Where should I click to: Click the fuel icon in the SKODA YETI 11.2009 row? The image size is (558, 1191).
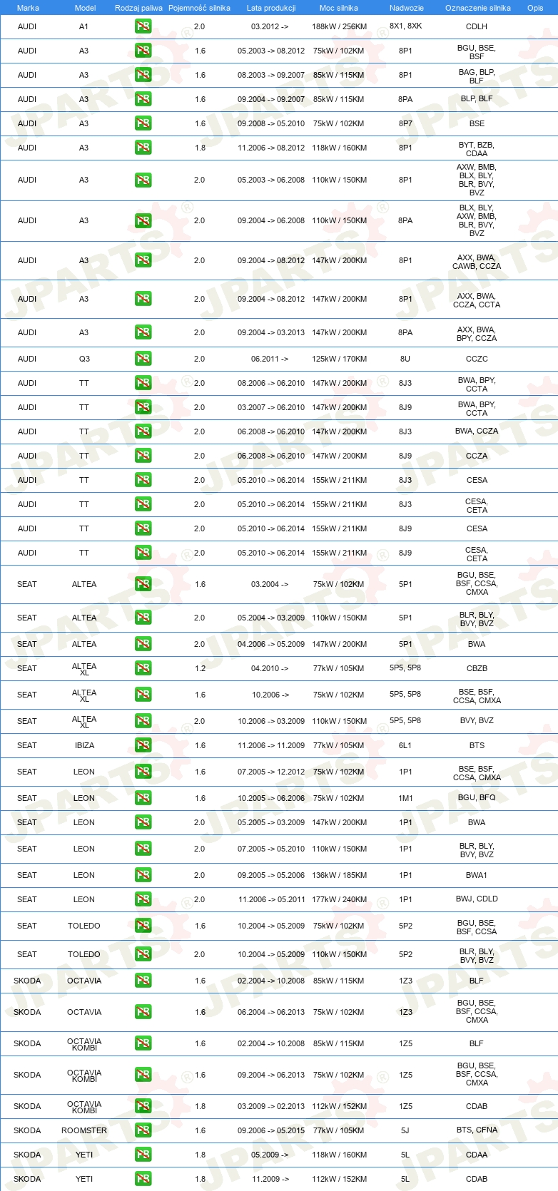tap(143, 1179)
